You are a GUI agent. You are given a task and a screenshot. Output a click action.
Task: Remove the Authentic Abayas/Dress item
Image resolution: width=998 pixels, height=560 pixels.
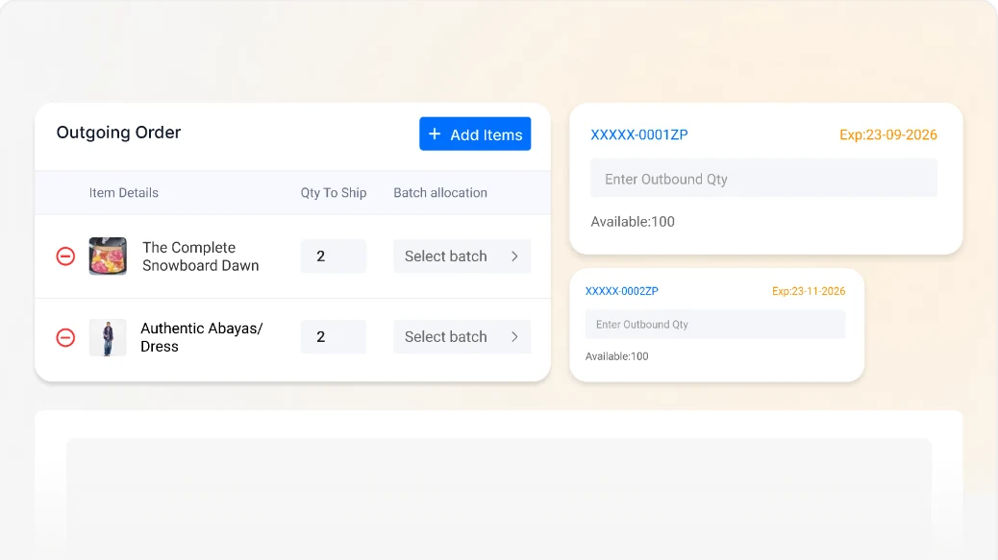coord(65,337)
